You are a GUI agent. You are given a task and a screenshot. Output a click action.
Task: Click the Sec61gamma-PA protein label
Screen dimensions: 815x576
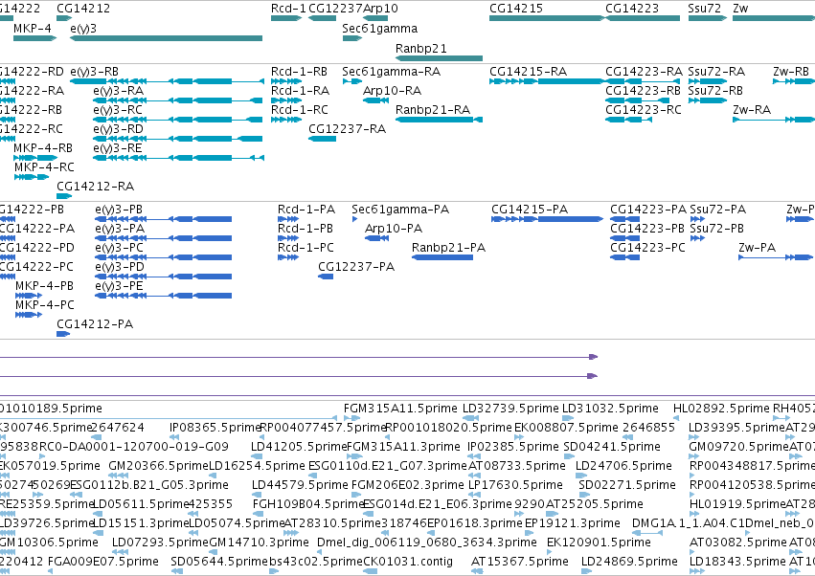(400, 210)
